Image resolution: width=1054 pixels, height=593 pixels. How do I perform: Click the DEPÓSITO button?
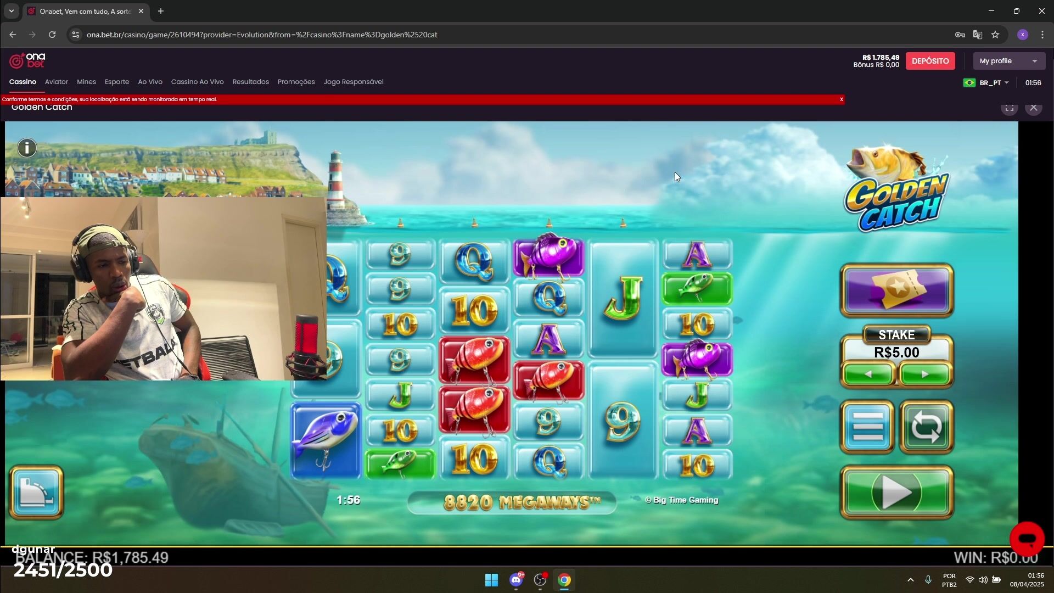point(930,61)
